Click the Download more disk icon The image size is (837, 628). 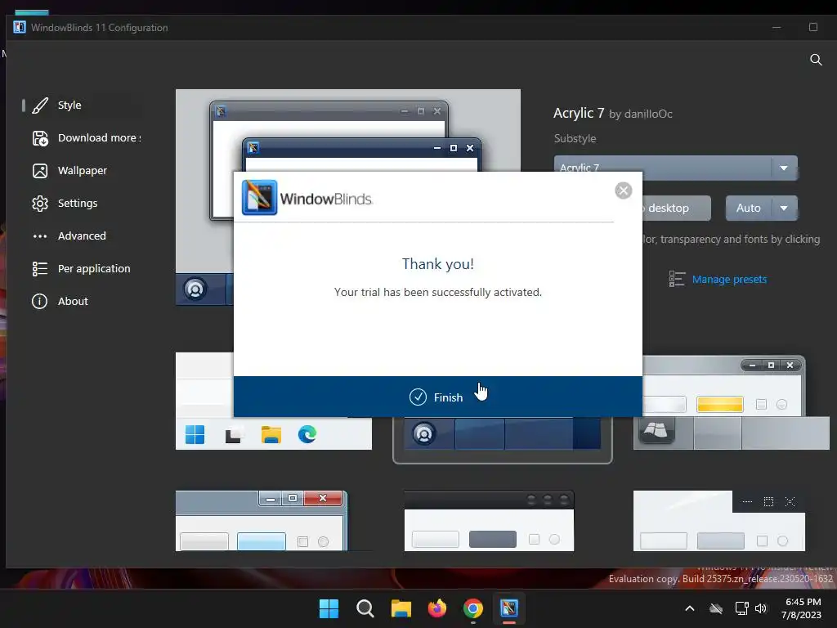tap(40, 138)
